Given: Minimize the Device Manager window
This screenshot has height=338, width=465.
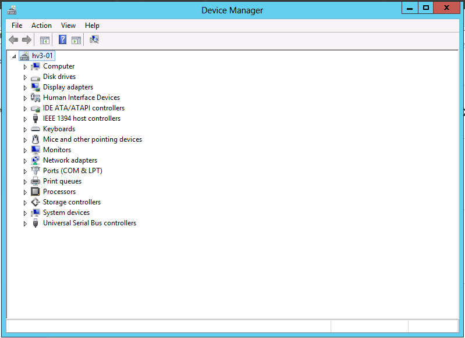Looking at the screenshot, I should click(410, 8).
